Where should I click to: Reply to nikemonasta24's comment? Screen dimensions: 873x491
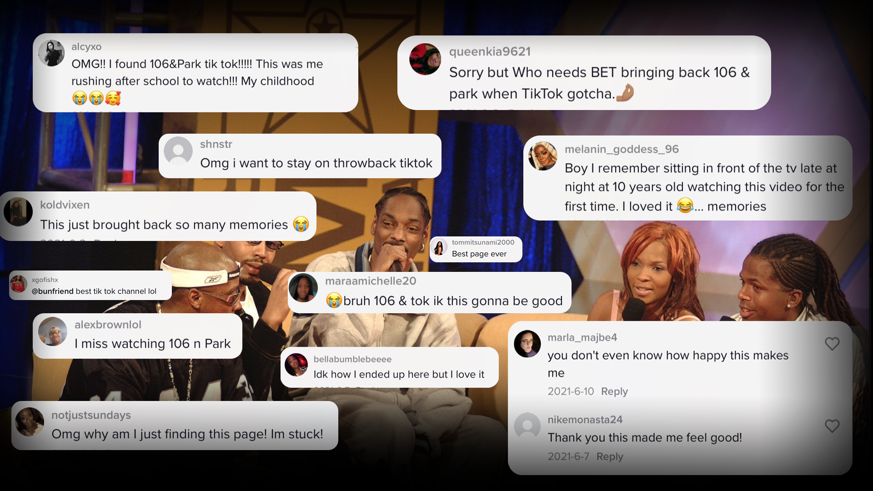point(610,456)
